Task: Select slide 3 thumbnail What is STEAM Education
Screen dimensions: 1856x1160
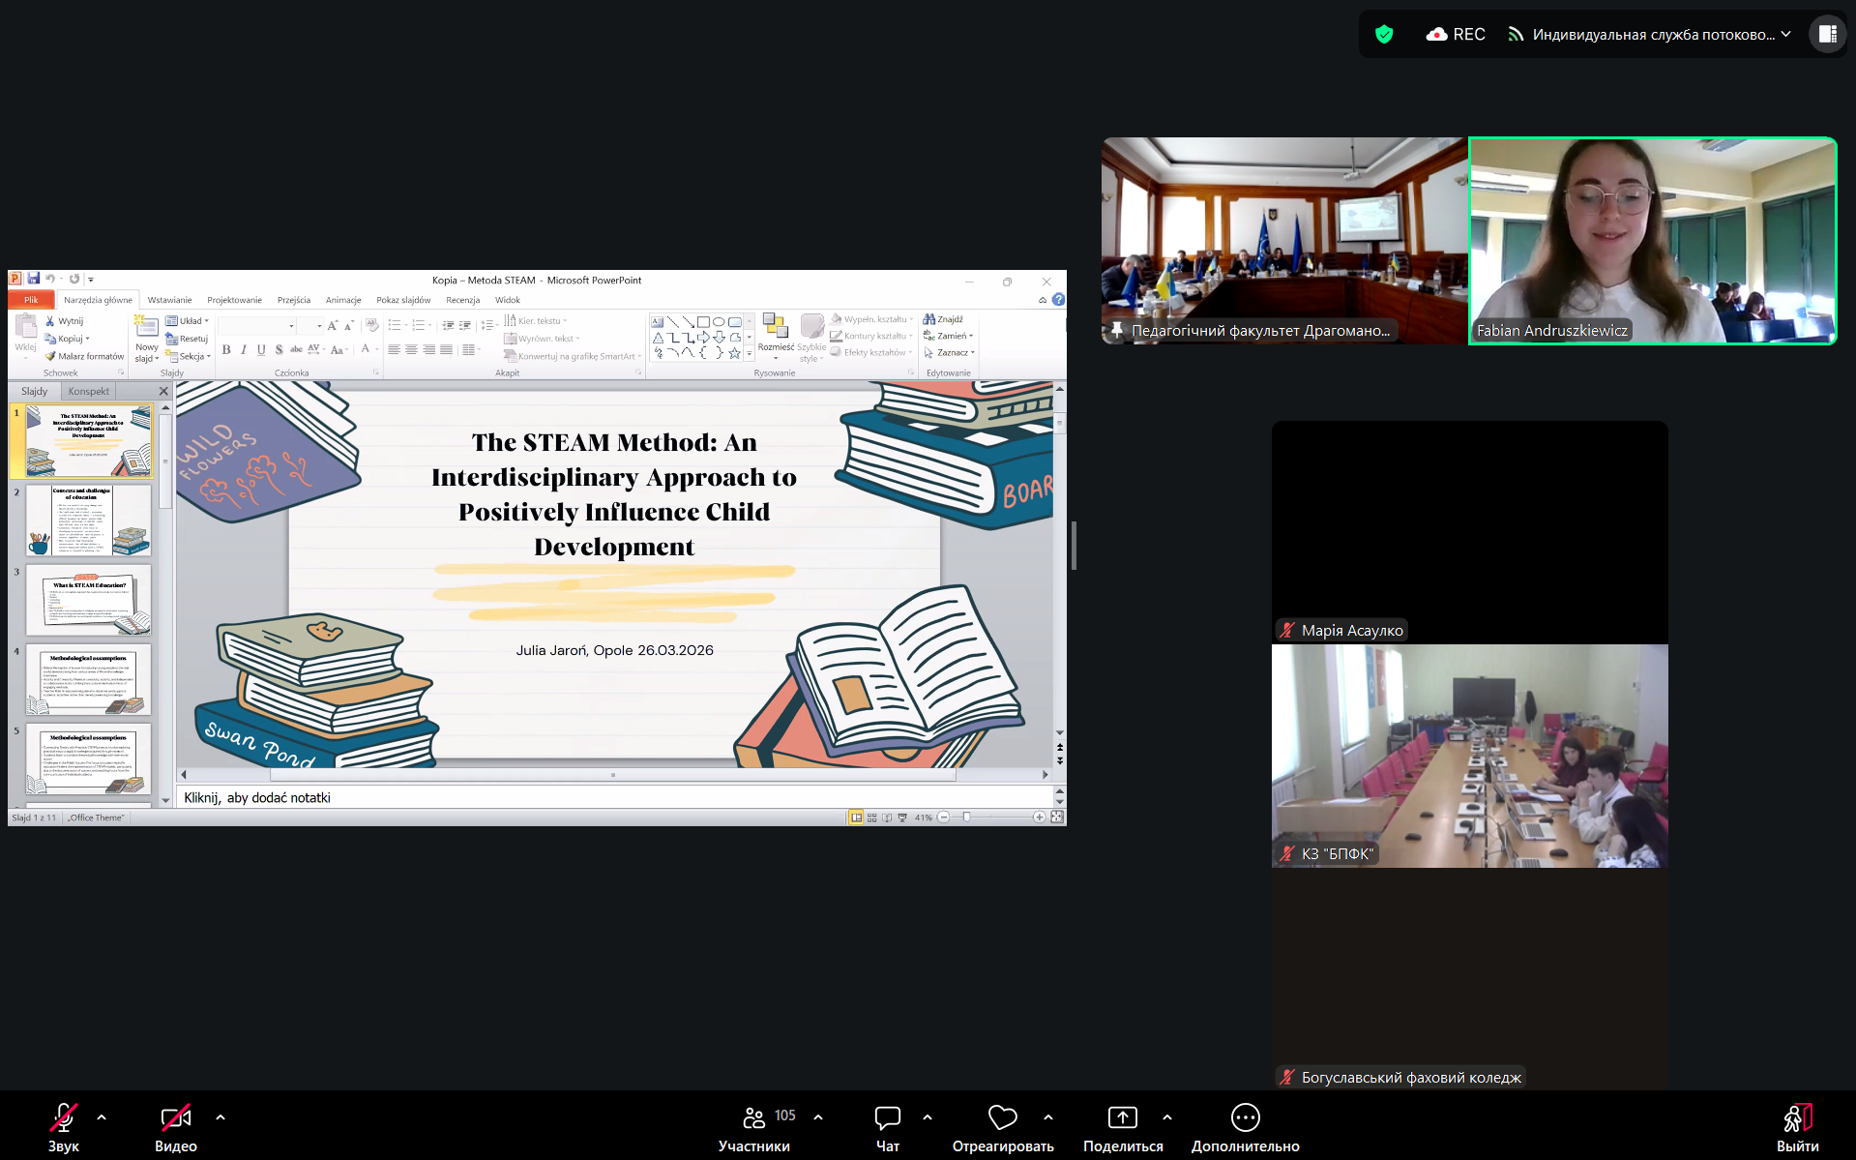Action: click(88, 600)
